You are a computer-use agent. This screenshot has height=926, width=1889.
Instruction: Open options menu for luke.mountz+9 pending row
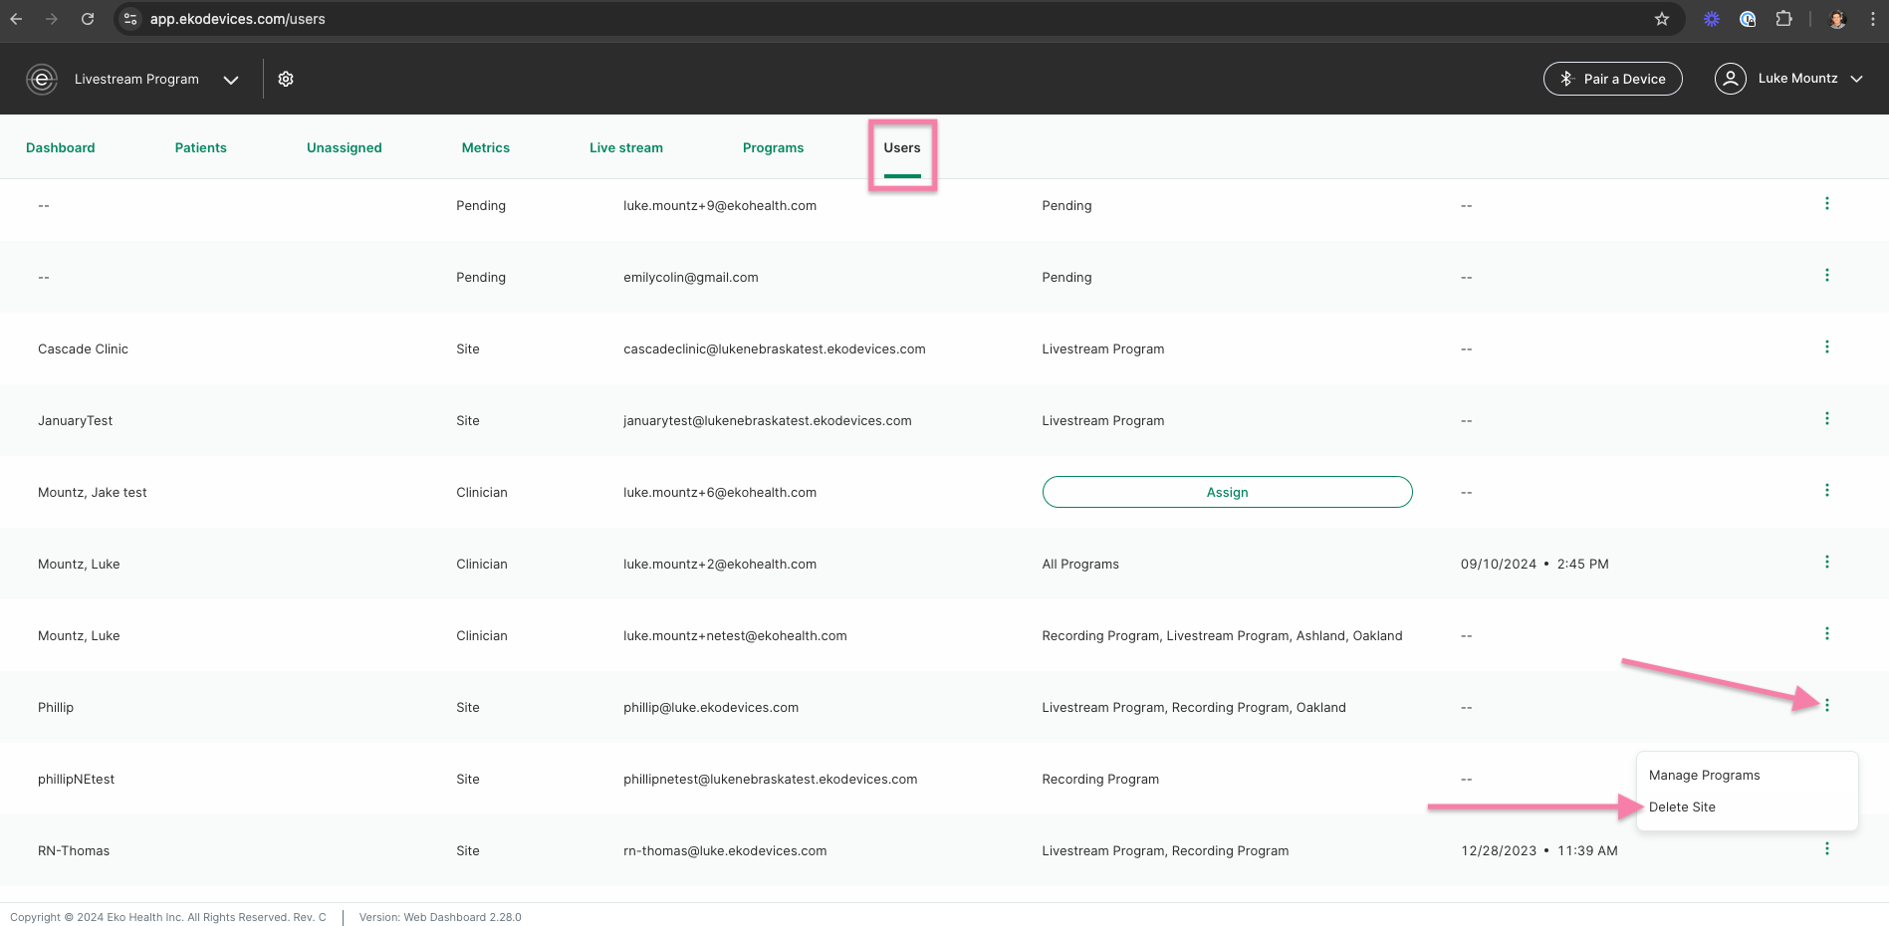pos(1826,203)
